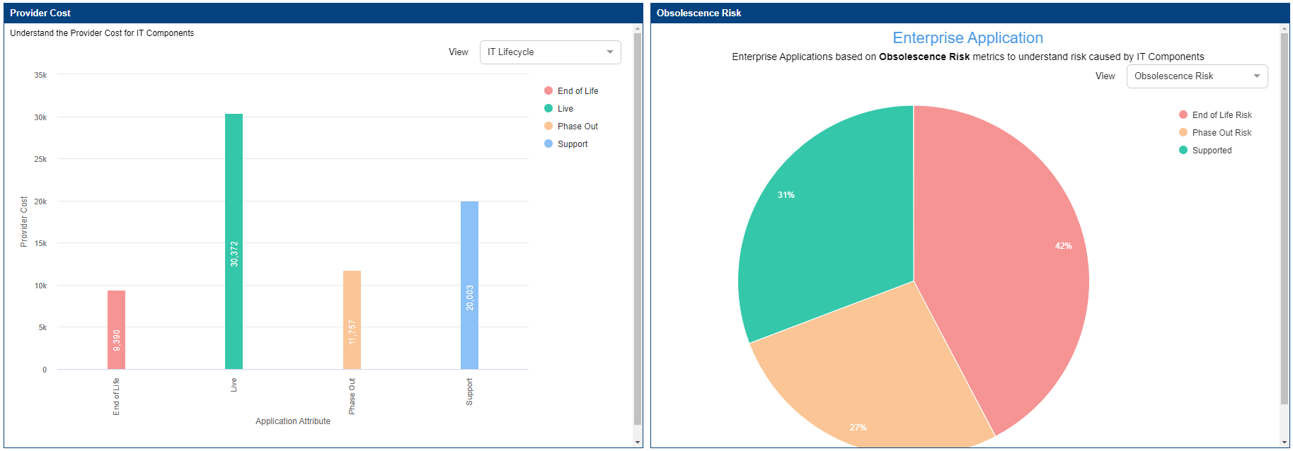Click the Live bar labeled 30,372
This screenshot has height=451, width=1293.
coord(234,241)
